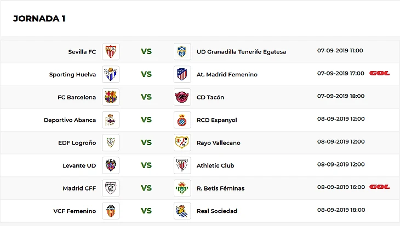Click the Levante UD crest
The height and width of the screenshot is (226, 400).
pos(111,165)
